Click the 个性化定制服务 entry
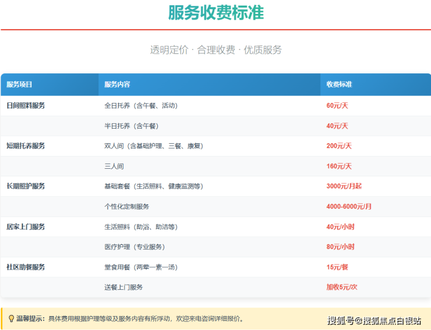Image resolution: width=431 pixels, height=330 pixels. click(126, 207)
